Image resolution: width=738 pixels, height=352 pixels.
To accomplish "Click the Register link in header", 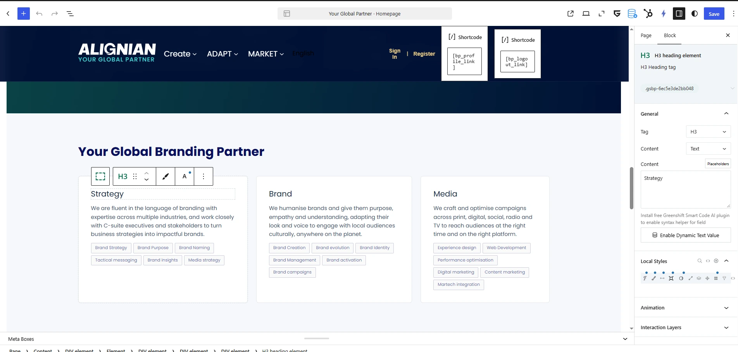I will (424, 54).
